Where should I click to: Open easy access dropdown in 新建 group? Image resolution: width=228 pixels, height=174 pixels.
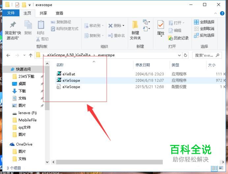tap(147, 29)
